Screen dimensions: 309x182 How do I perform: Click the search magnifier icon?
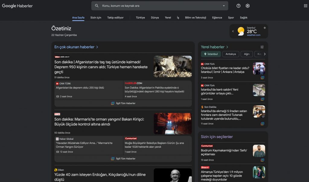coord(97,5)
